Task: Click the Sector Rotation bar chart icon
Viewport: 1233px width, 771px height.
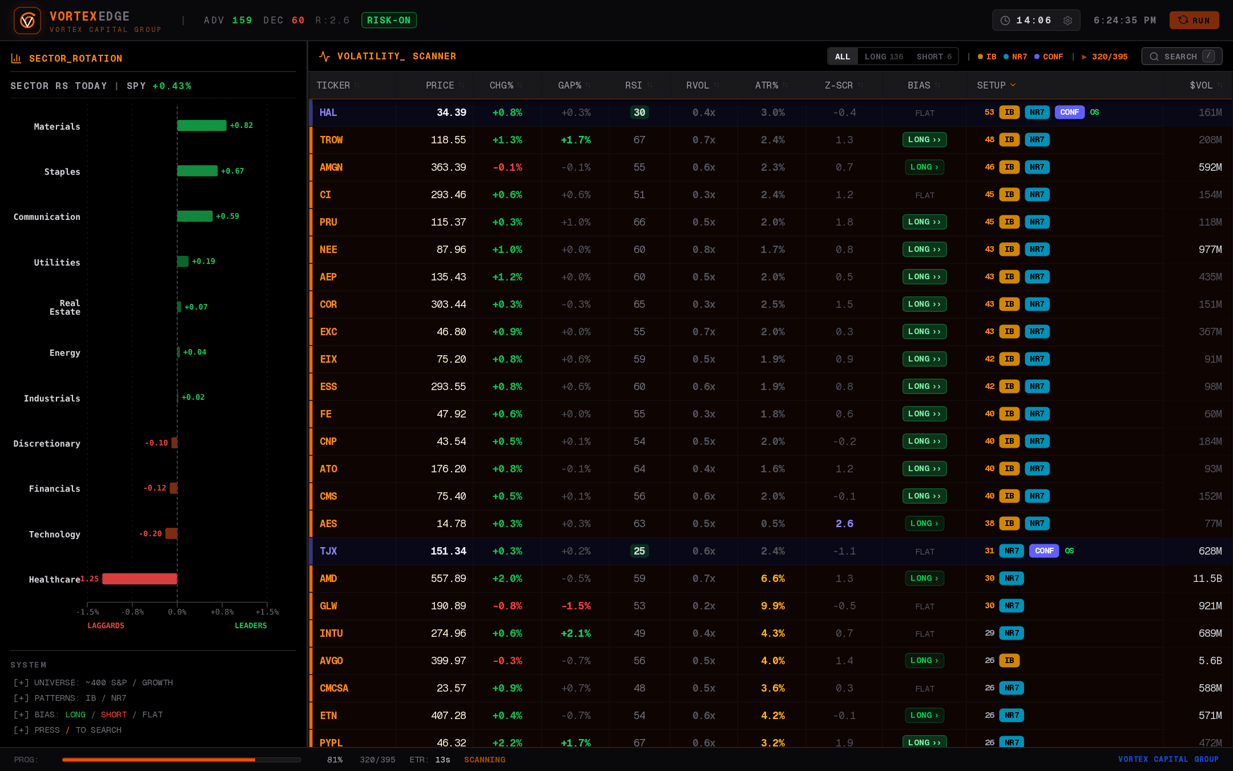Action: [16, 58]
